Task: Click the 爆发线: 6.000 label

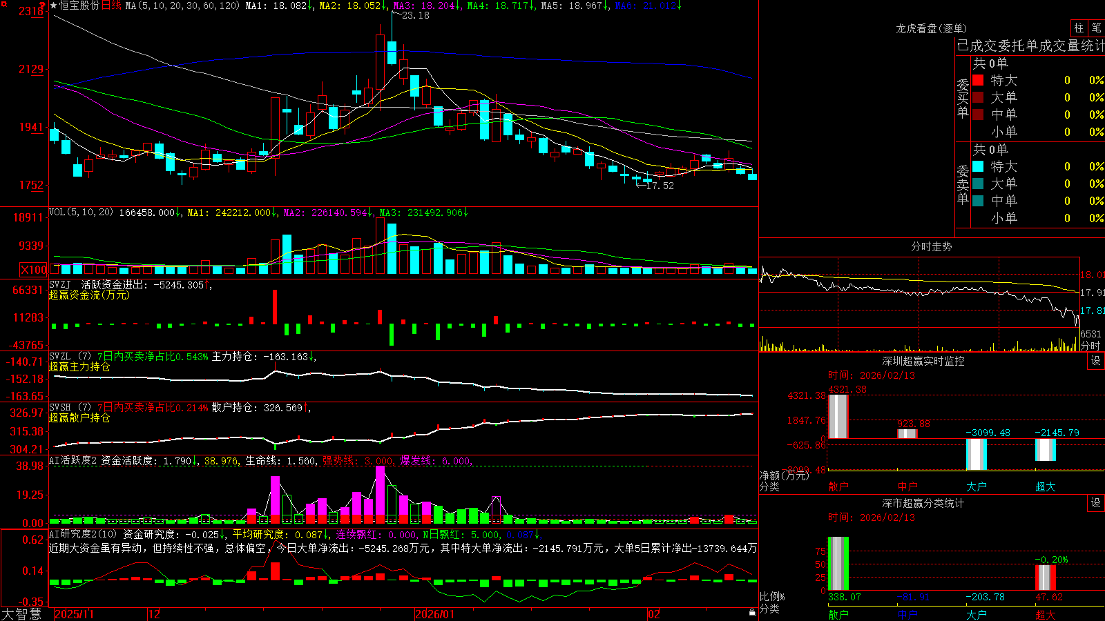Action: tap(436, 460)
